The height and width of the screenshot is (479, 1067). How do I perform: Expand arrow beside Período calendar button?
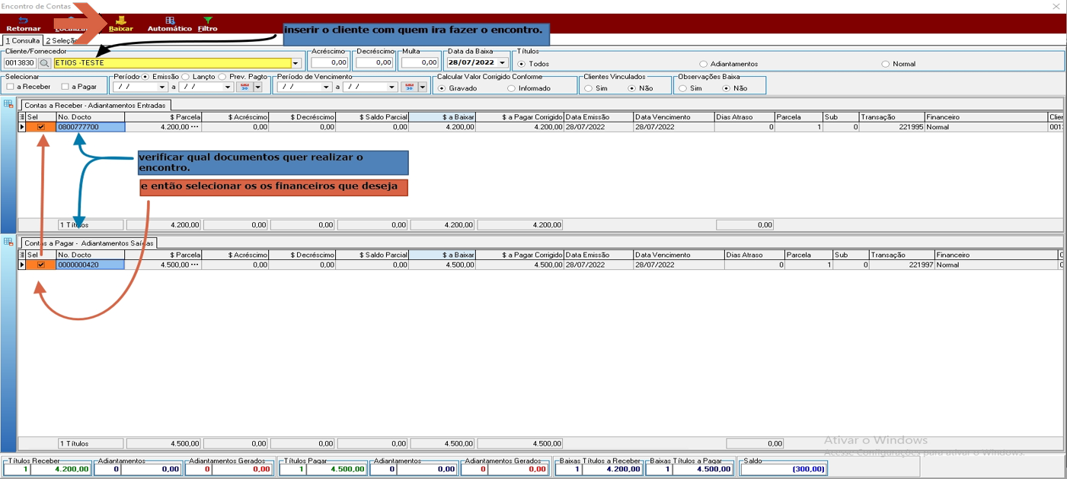(x=257, y=87)
